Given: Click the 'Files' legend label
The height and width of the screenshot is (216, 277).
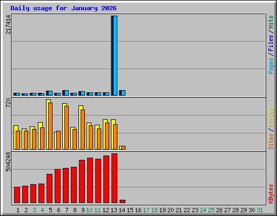Looking at the screenshot, I should click(271, 43).
